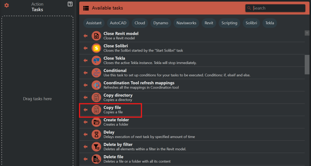Click the Delete by filter funnel icon
The width and height of the screenshot is (311, 166).
pos(96,147)
